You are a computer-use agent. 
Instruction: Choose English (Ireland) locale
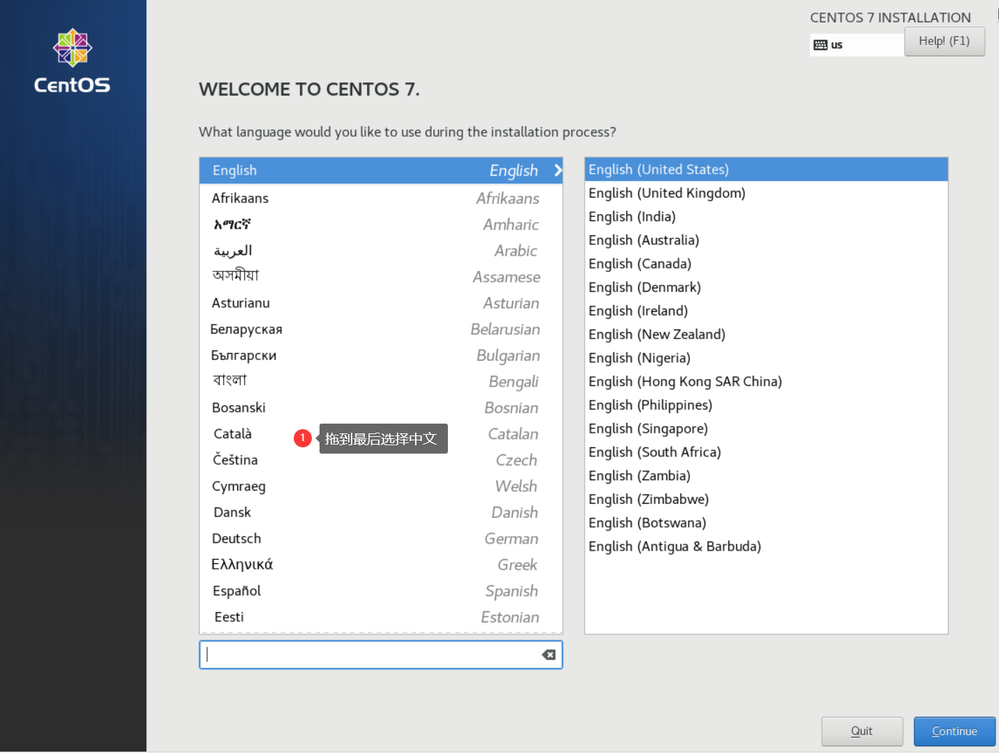click(x=766, y=311)
